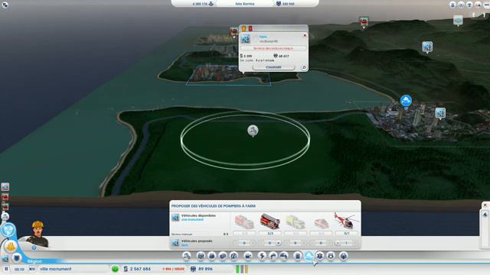Increase first fire truck count with plus

[x=253, y=243]
